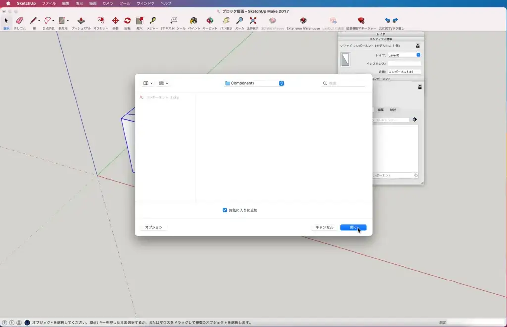Viewport: 507px width, 327px height.
Task: Click the Redo arrow
Action: [395, 21]
